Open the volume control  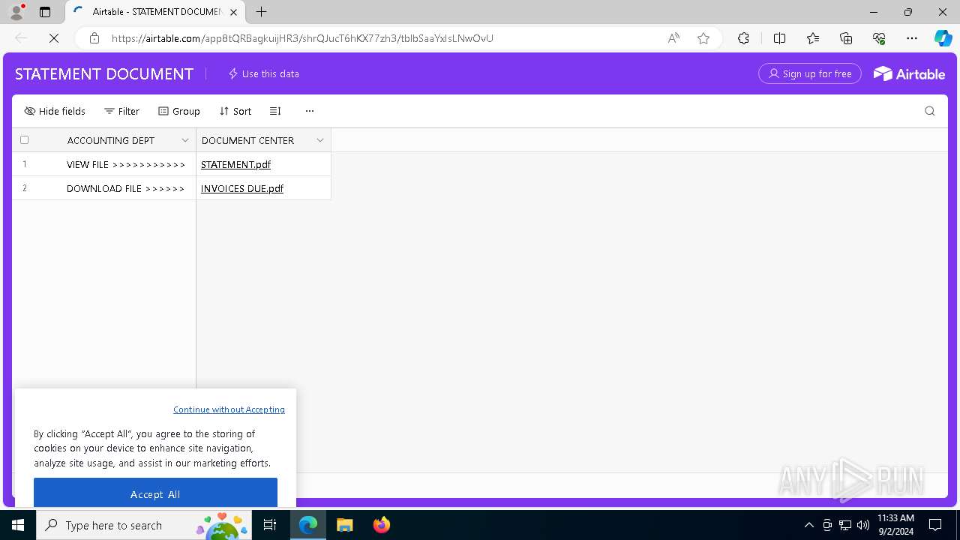pyautogui.click(x=862, y=525)
